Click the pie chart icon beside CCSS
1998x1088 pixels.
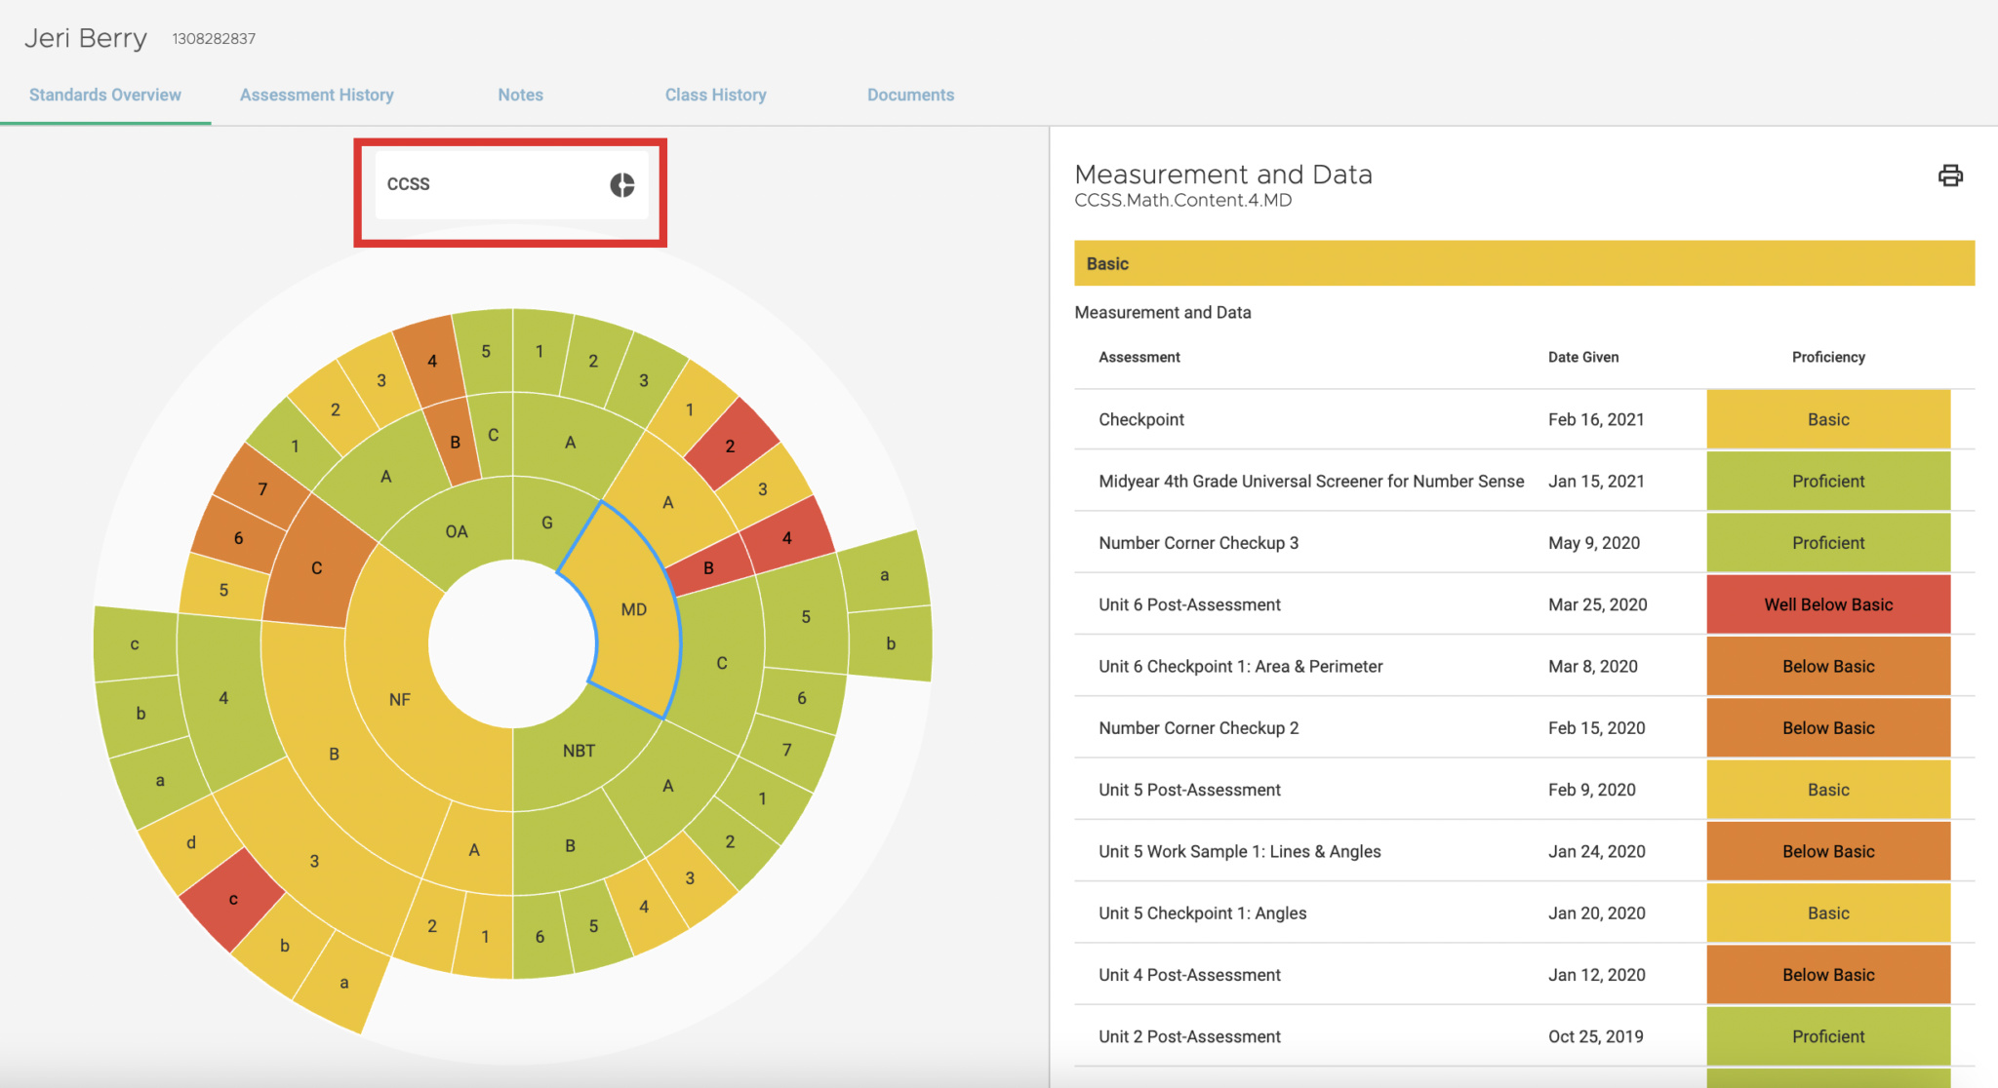coord(622,184)
